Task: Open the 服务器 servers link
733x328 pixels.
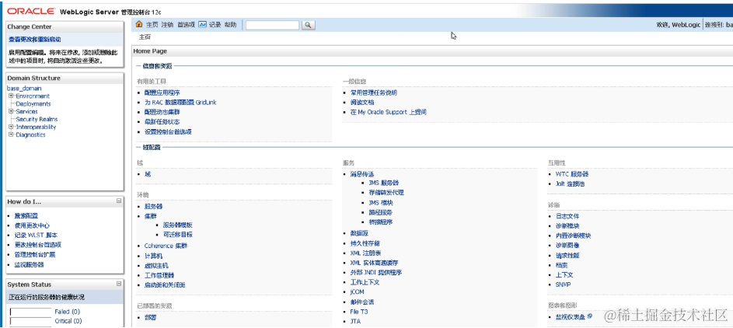Action: pos(153,206)
